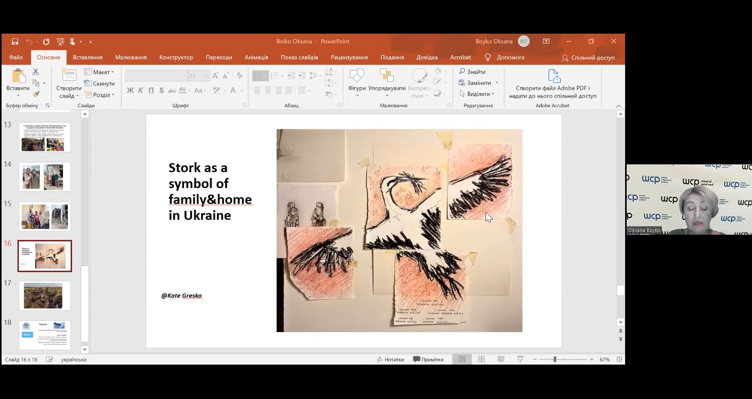Open the Розділ section dropdown
752x399 pixels.
click(99, 95)
